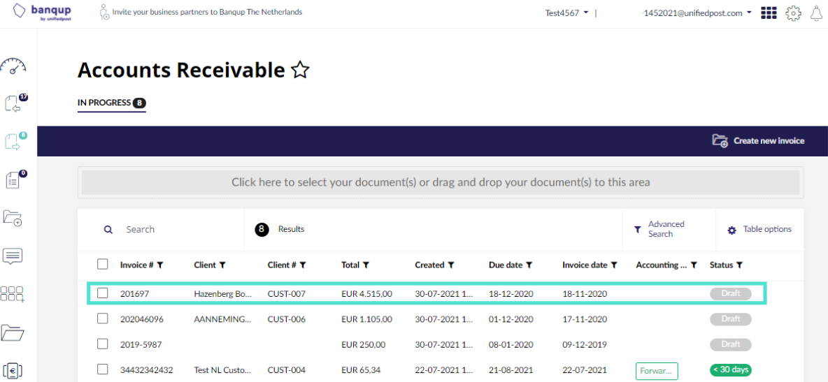
Task: Filter the Created column
Action: (x=450, y=265)
